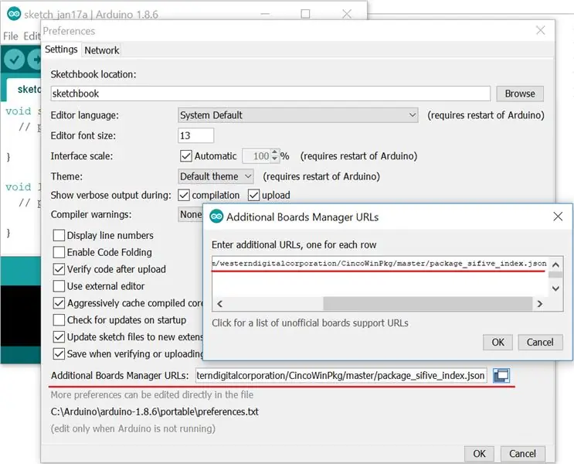Close the Arduino sketch window
Screen dimensions: 574x464
346,14
